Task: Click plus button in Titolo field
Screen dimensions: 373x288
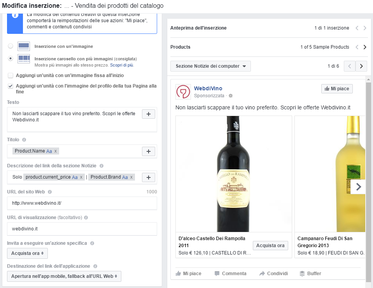Action: click(149, 151)
